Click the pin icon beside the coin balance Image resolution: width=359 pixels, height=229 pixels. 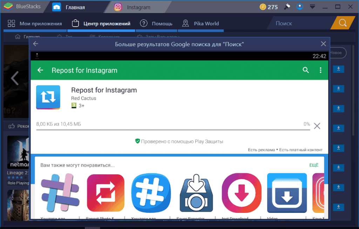tap(287, 7)
